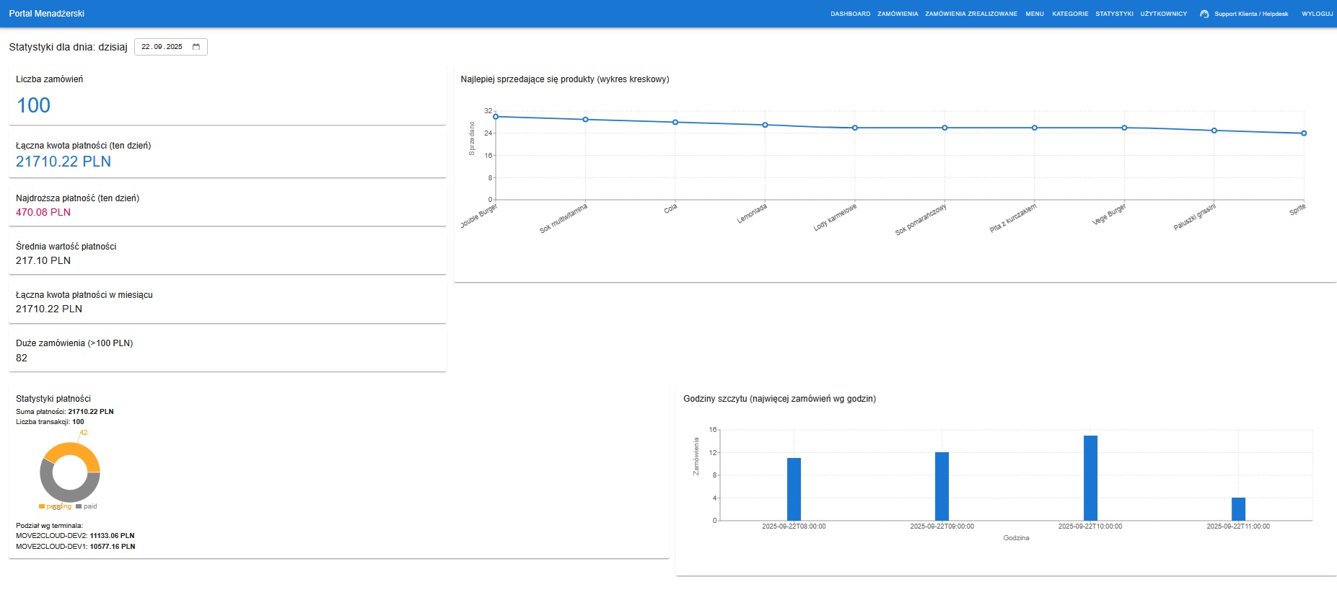The width and height of the screenshot is (1337, 608).
Task: Open the Dashboard nav item
Action: click(850, 14)
